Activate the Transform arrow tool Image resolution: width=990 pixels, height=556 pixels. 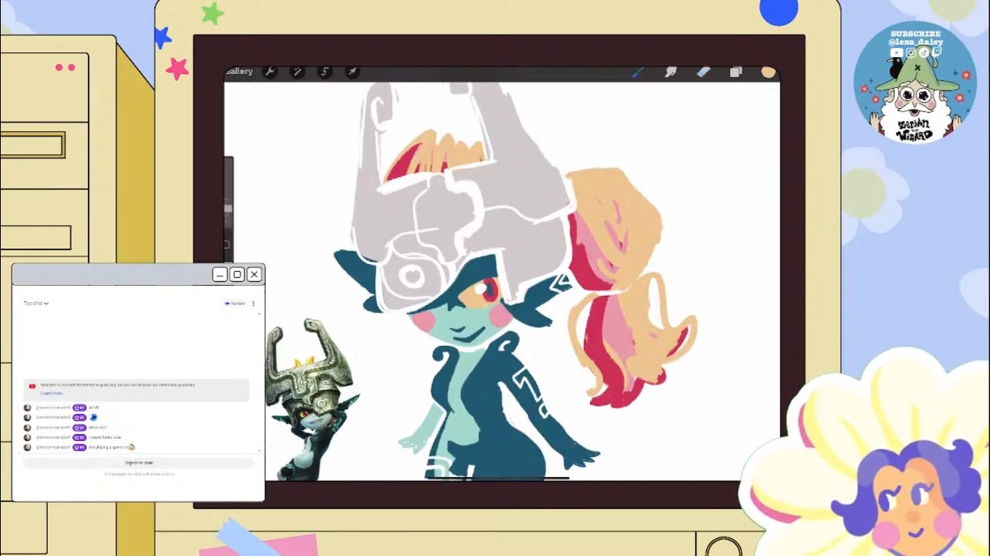(352, 71)
